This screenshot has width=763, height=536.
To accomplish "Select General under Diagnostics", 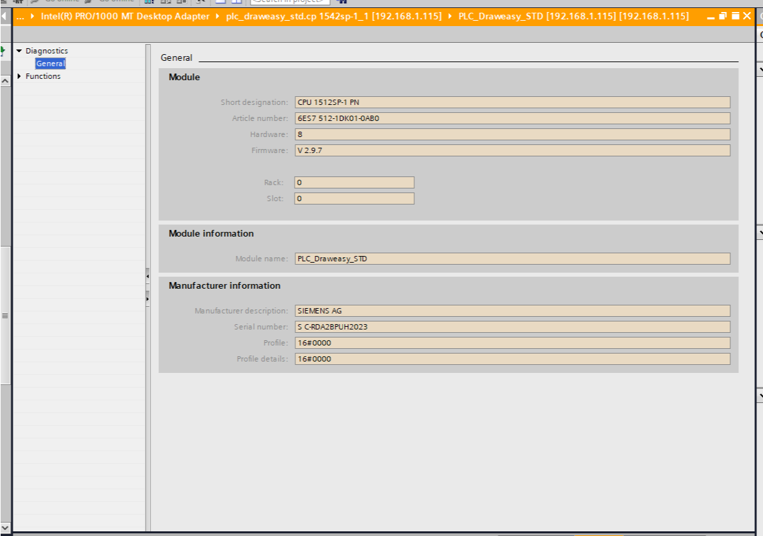I will tap(50, 63).
